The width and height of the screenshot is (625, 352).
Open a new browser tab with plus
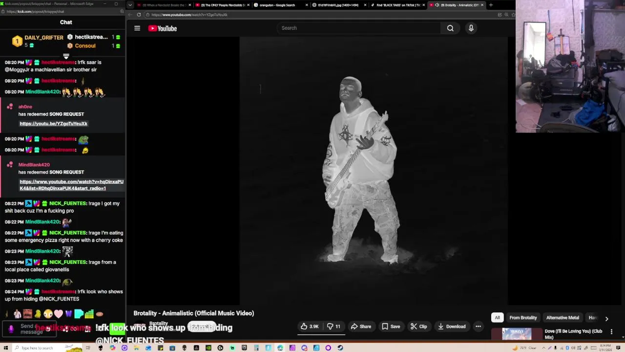(491, 5)
